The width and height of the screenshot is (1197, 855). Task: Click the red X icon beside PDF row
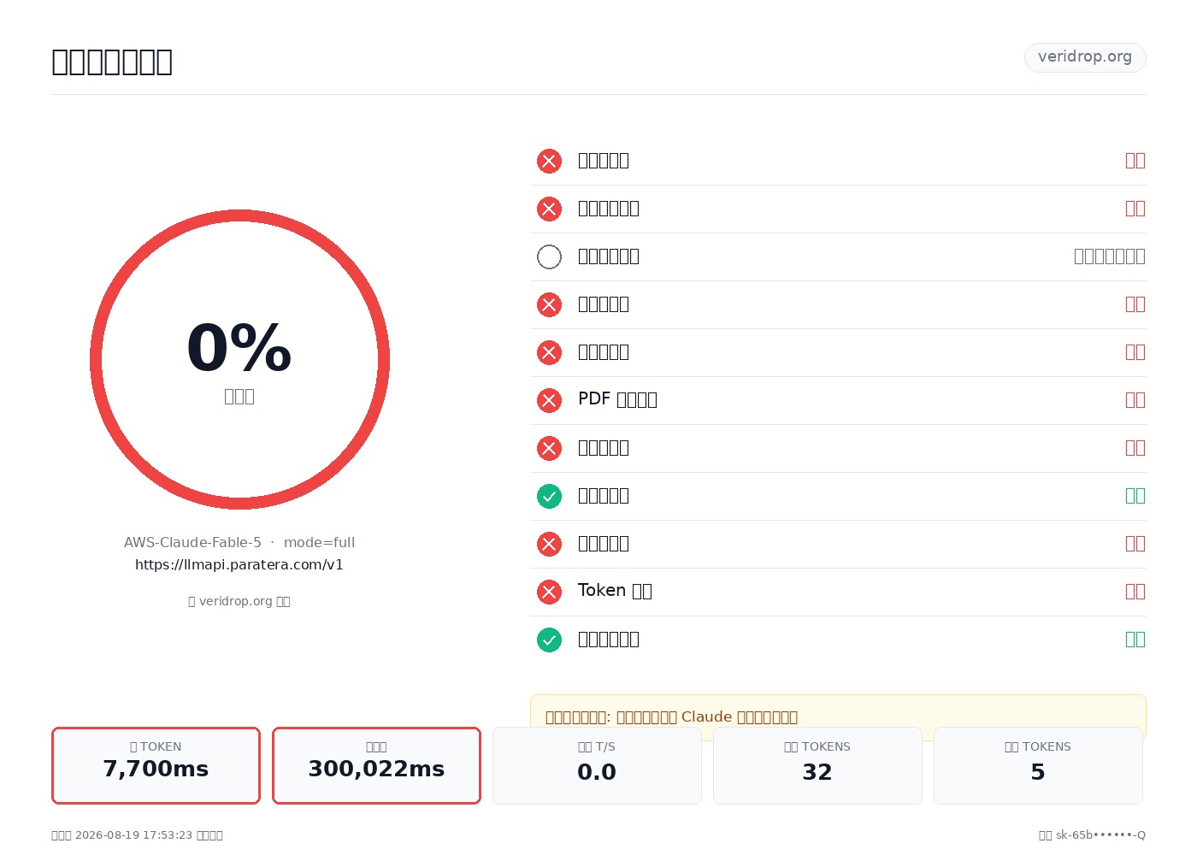pyautogui.click(x=549, y=400)
